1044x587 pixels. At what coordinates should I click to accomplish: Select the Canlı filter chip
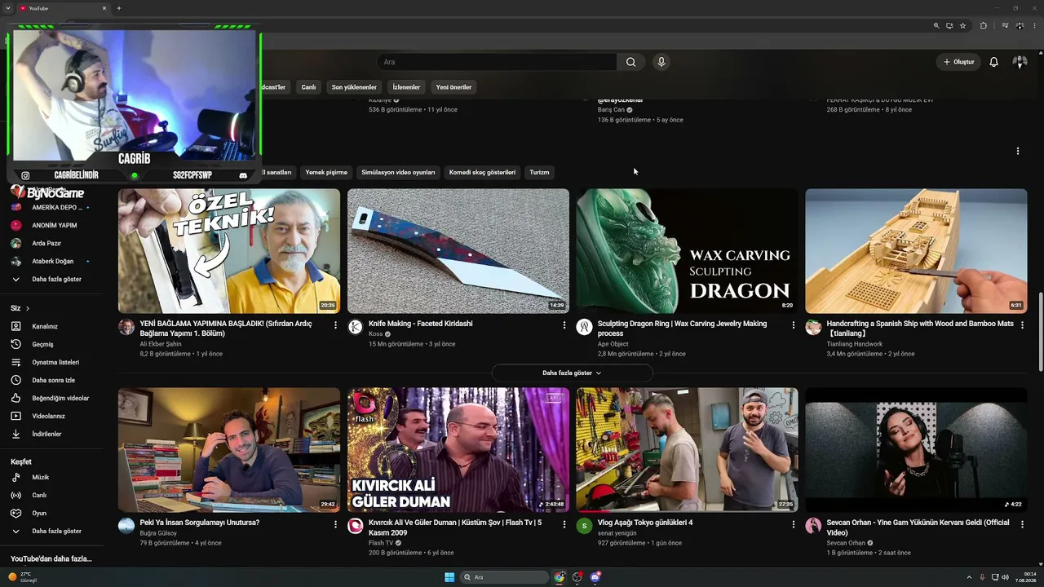coord(308,87)
